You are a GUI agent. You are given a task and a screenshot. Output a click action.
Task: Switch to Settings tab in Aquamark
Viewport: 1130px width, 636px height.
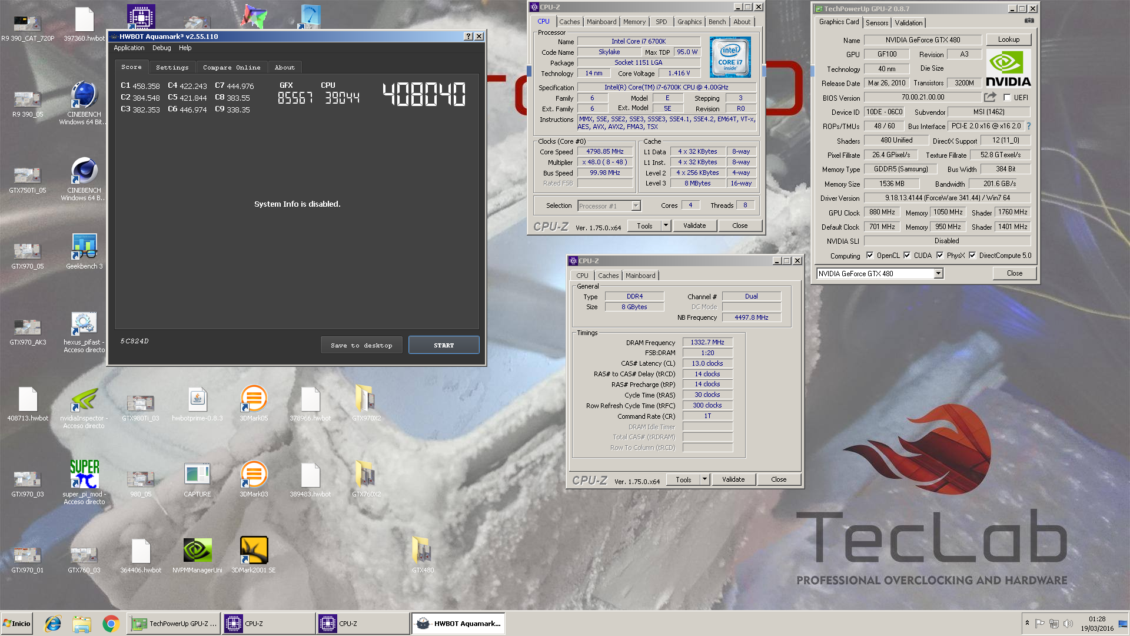pyautogui.click(x=172, y=68)
